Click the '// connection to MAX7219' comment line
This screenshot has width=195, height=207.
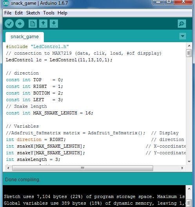coord(84,54)
